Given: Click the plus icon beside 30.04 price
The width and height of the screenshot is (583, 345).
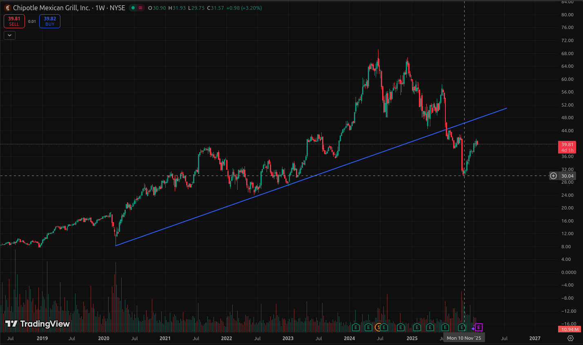Looking at the screenshot, I should coord(553,176).
